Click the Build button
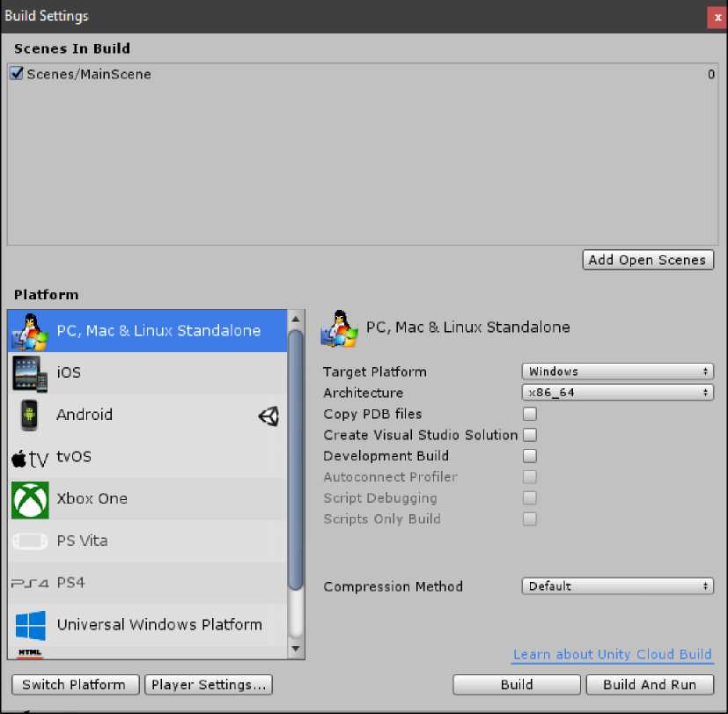This screenshot has width=728, height=714. [x=517, y=685]
